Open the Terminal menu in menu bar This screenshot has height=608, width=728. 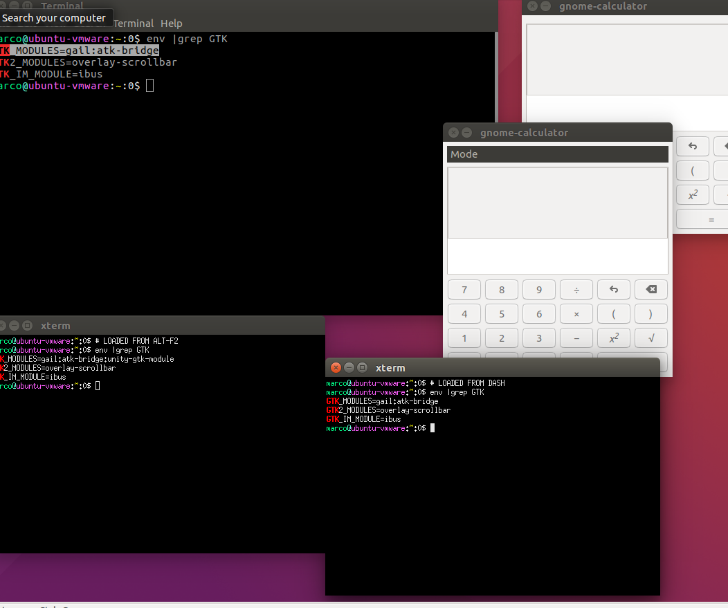tap(133, 24)
